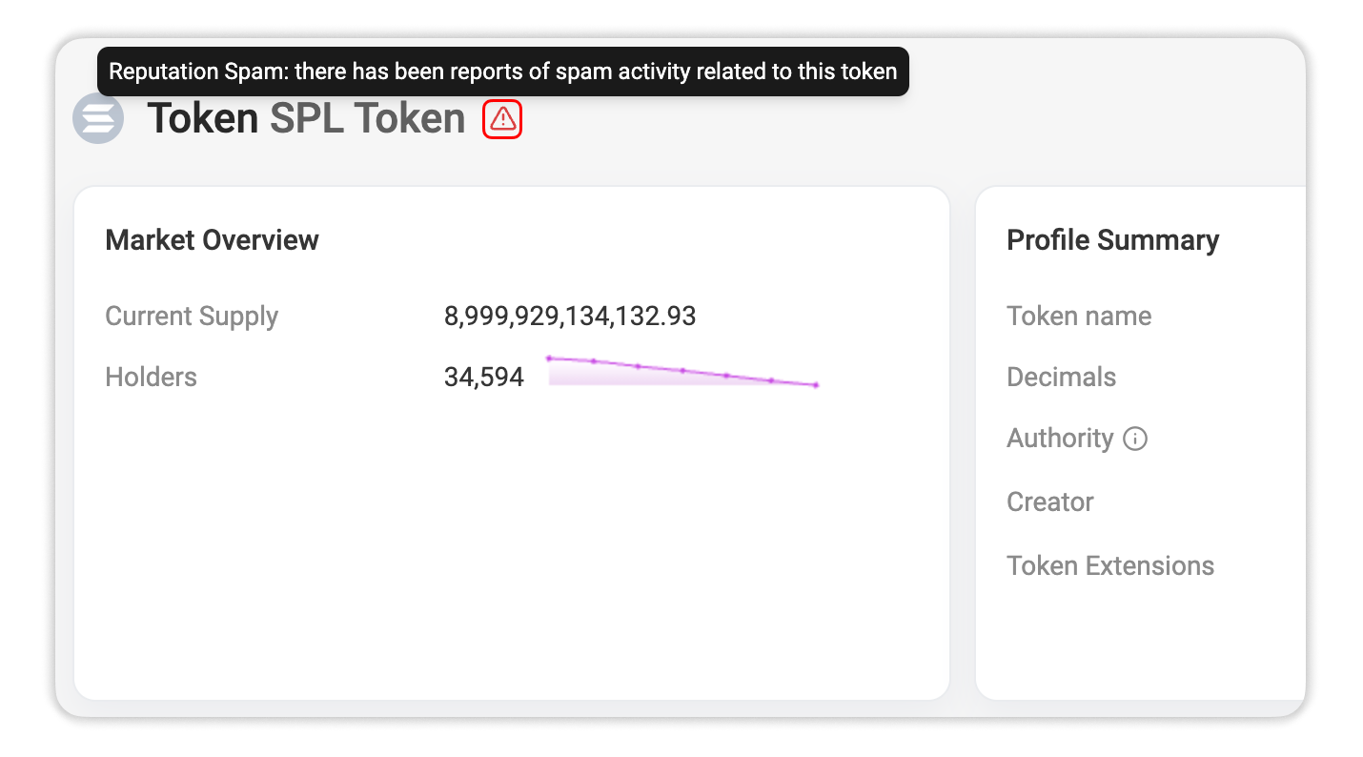Select the Market Overview card title

point(212,239)
